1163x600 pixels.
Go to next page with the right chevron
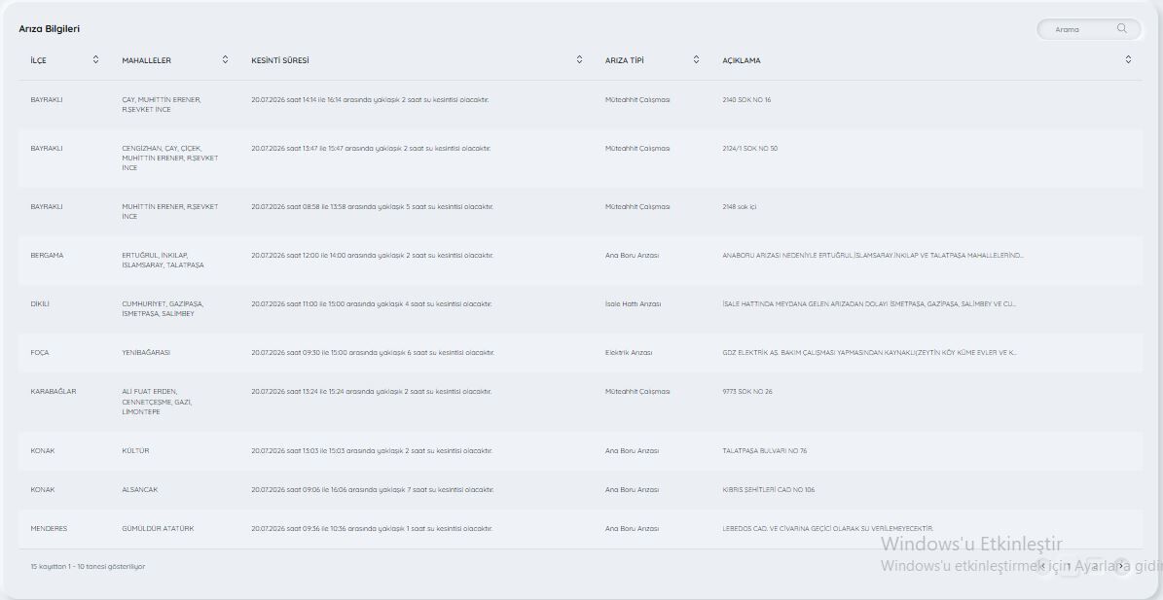click(1121, 566)
